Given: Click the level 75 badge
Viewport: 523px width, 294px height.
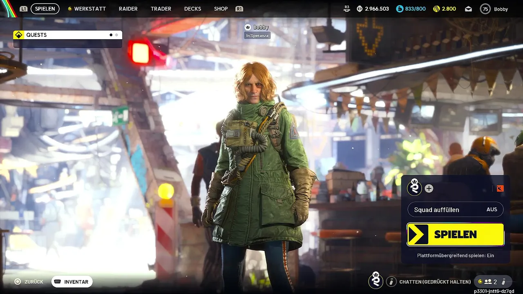Looking at the screenshot, I should (x=485, y=9).
